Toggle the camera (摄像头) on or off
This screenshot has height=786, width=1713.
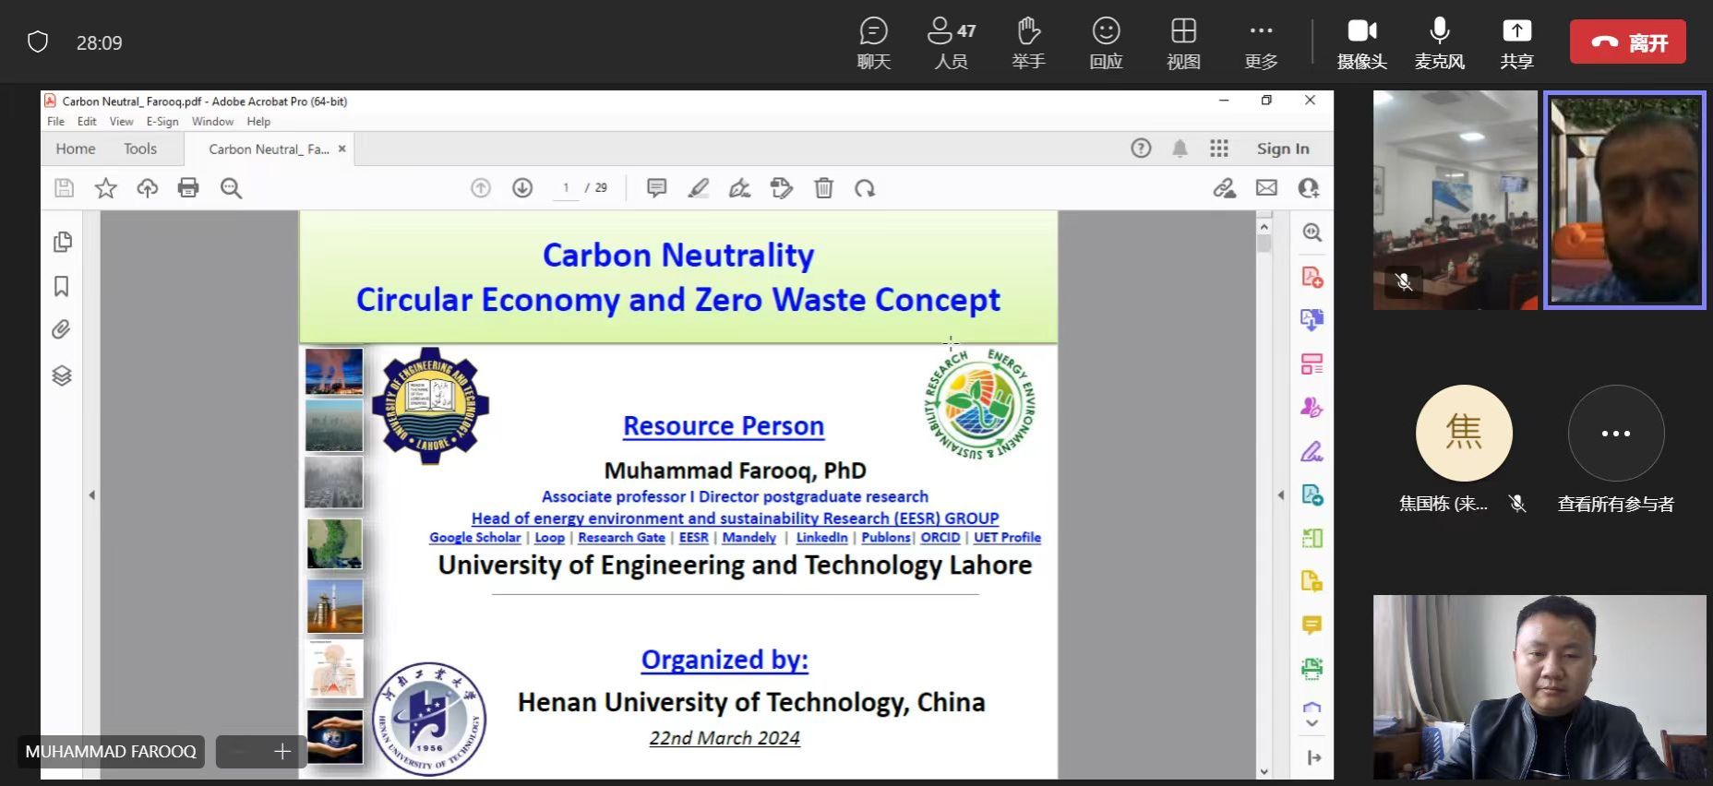point(1361,42)
